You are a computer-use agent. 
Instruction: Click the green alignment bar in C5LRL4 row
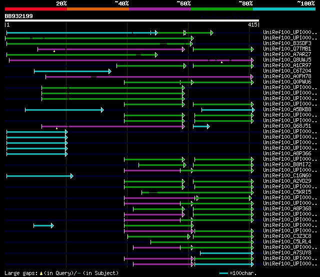(x=201, y=242)
